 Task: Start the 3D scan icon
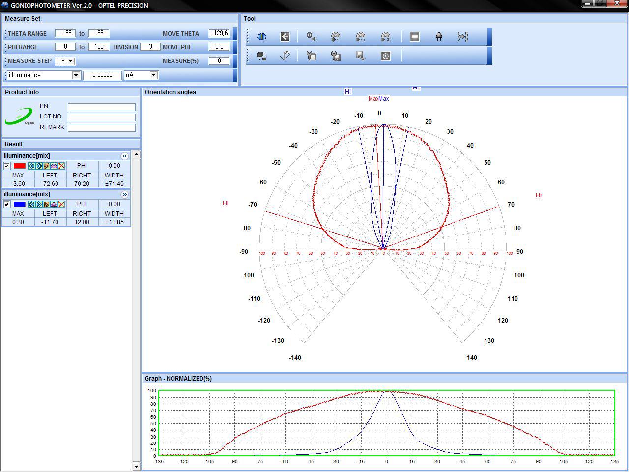[x=386, y=37]
